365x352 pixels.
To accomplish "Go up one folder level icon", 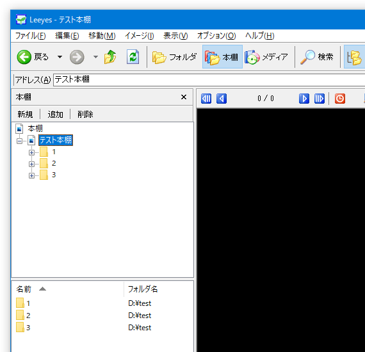I will coord(110,57).
